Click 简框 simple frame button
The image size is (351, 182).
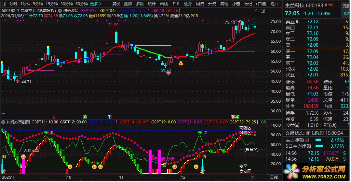click(224, 4)
